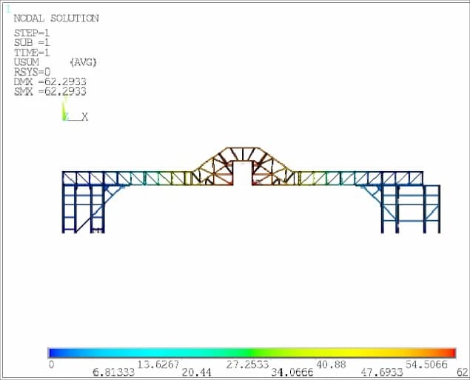Image resolution: width=470 pixels, height=380 pixels.
Task: Click the USUM result label
Action: [27, 62]
